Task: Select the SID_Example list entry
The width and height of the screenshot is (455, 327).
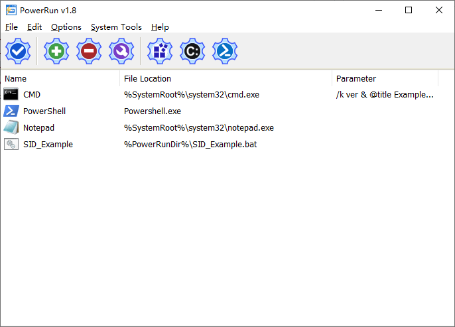Action: [x=48, y=144]
